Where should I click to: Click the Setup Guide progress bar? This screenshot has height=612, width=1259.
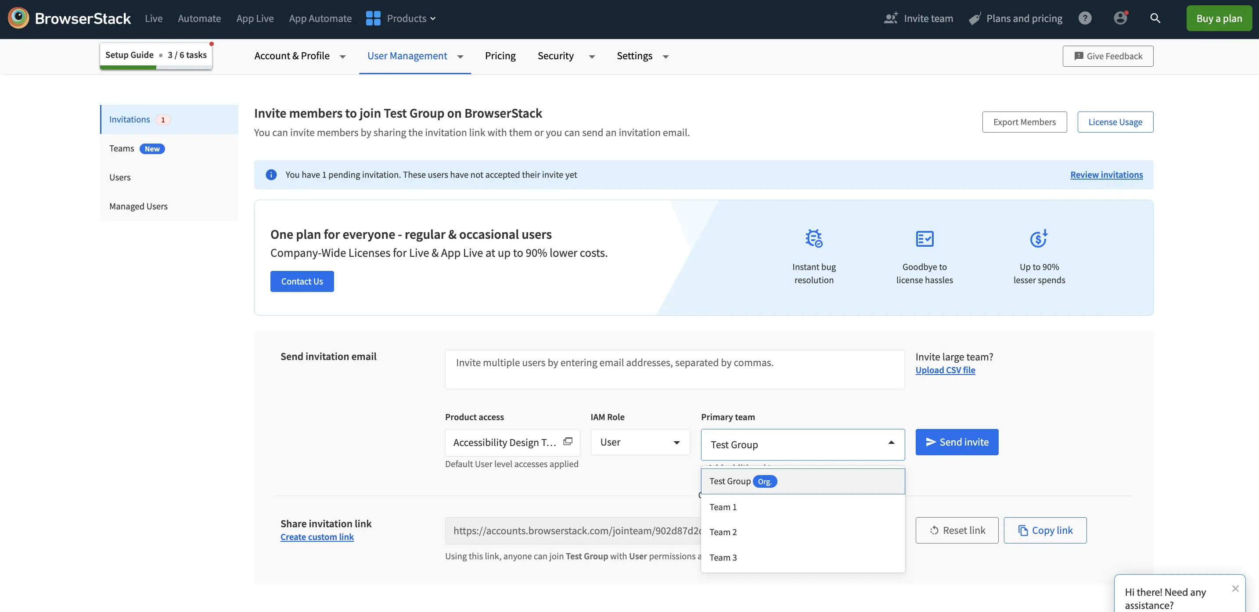[156, 67]
